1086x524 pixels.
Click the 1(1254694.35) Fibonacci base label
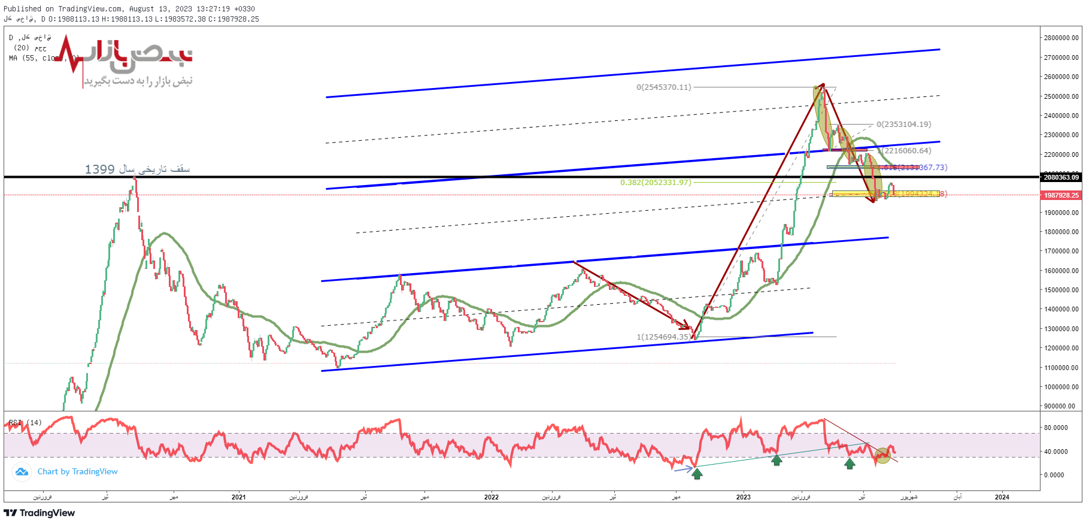coord(663,337)
